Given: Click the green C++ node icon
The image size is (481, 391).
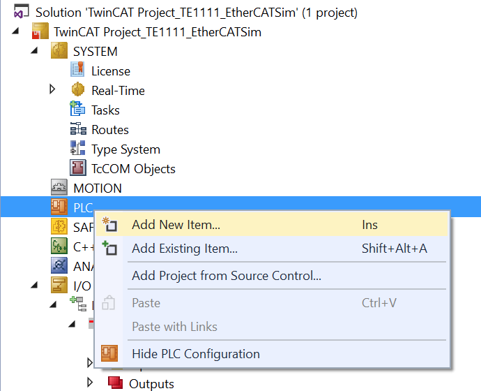Looking at the screenshot, I should coord(59,246).
